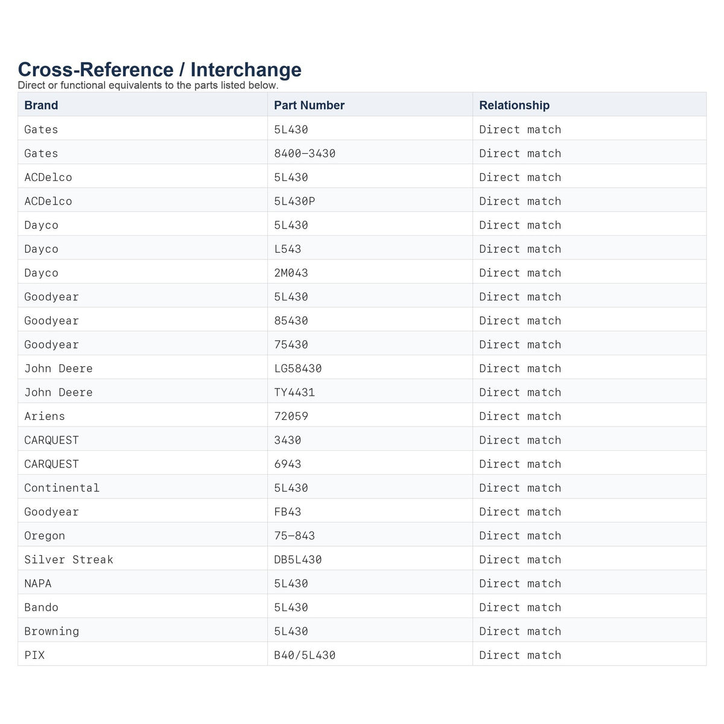The image size is (724, 724).
Task: Select Gates part number 8400-3430
Action: [305, 153]
